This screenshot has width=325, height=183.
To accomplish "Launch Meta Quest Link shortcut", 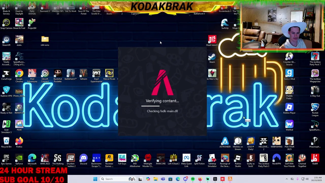I will 186,161.
